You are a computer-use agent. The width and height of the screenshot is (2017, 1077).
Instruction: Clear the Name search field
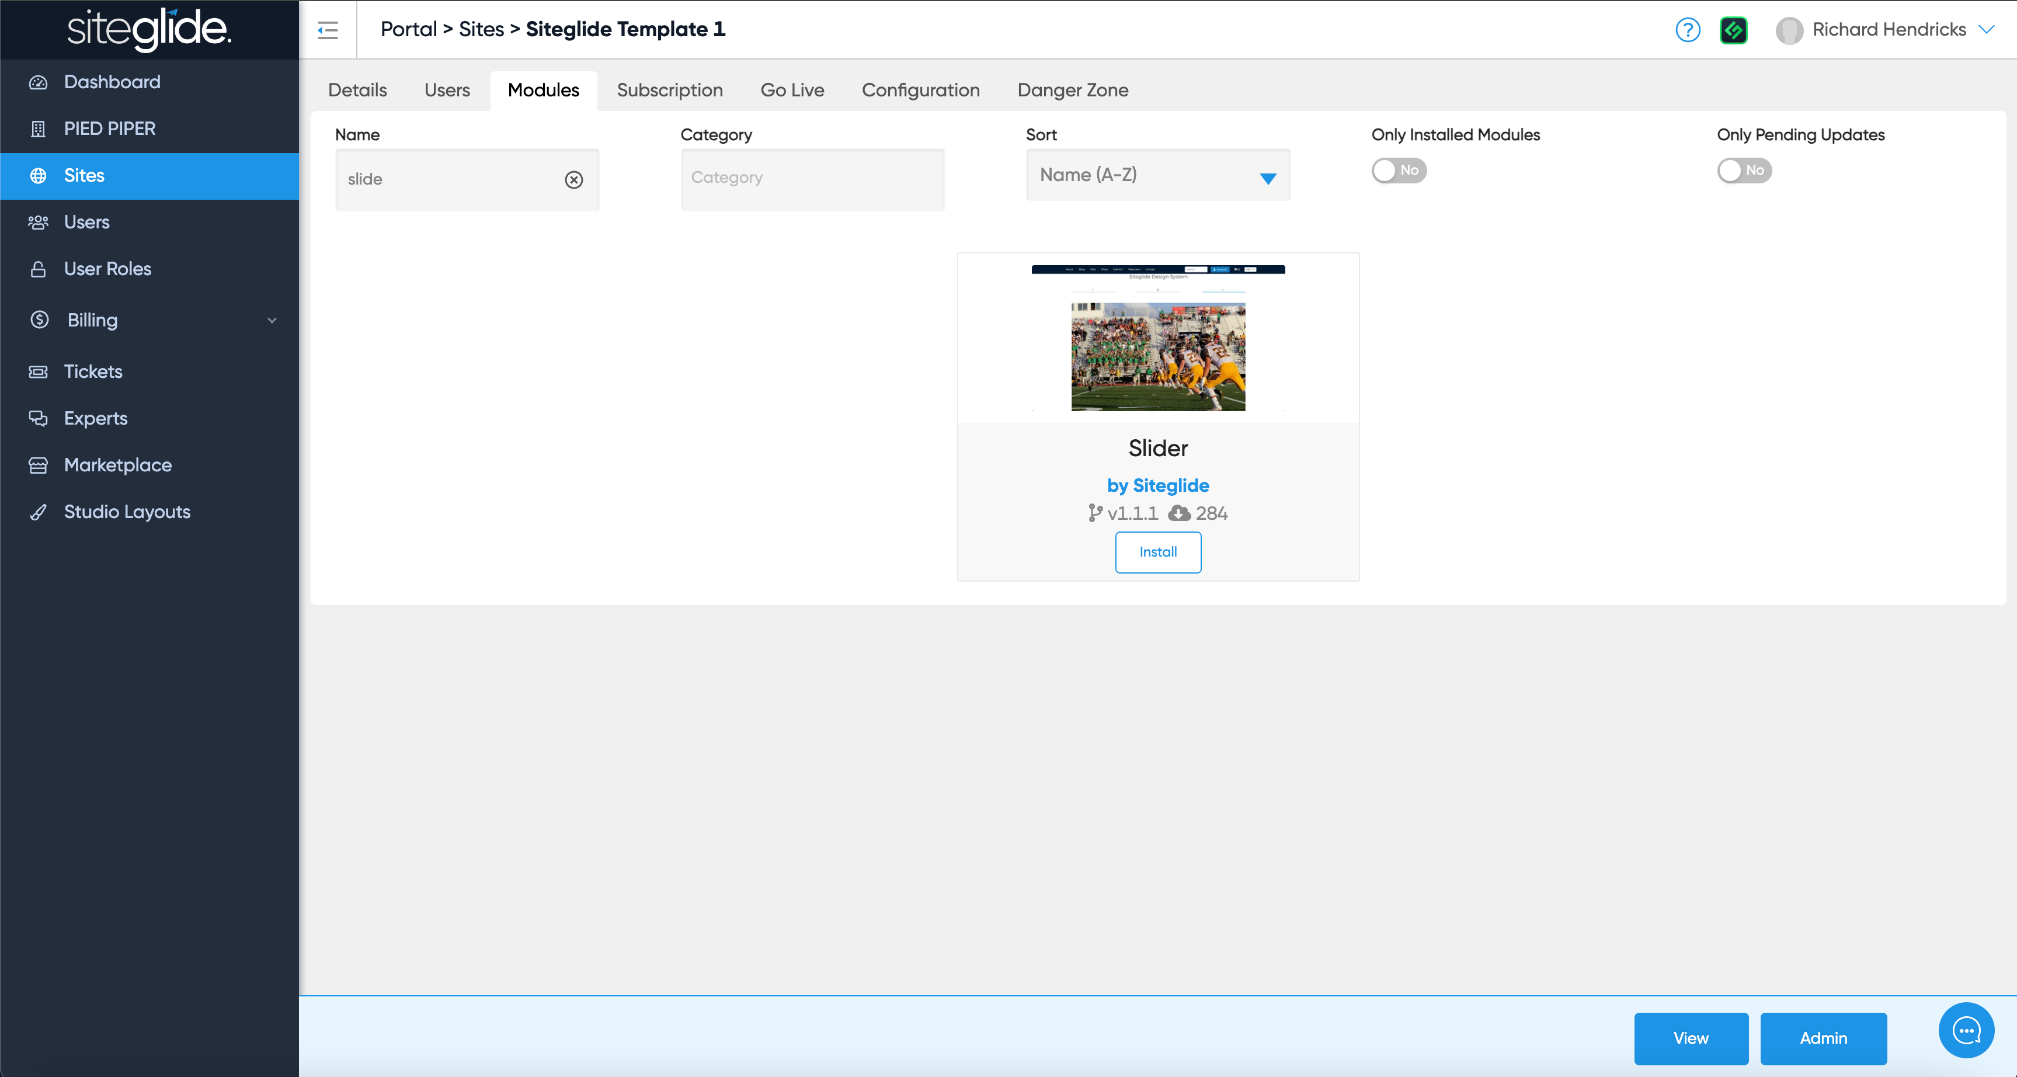click(574, 179)
